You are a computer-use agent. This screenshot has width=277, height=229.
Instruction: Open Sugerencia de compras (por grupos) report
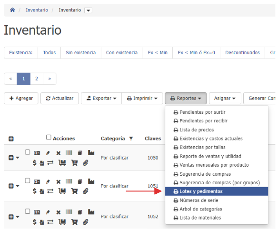[217, 182]
